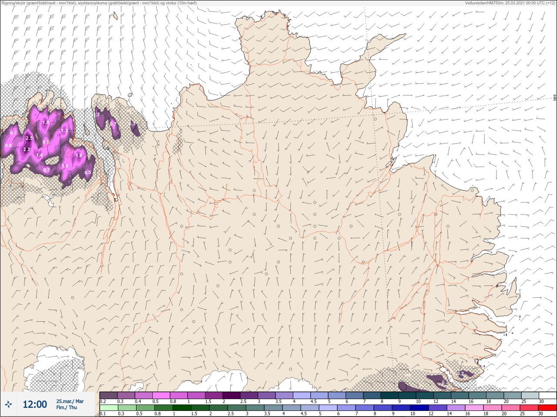Click the date text '25.mar./ Mar'
This screenshot has width=557, height=417.
point(70,401)
